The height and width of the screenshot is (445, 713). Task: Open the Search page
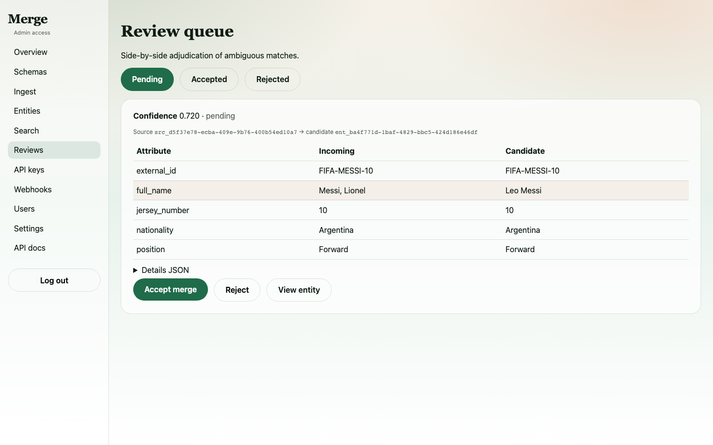[54, 131]
